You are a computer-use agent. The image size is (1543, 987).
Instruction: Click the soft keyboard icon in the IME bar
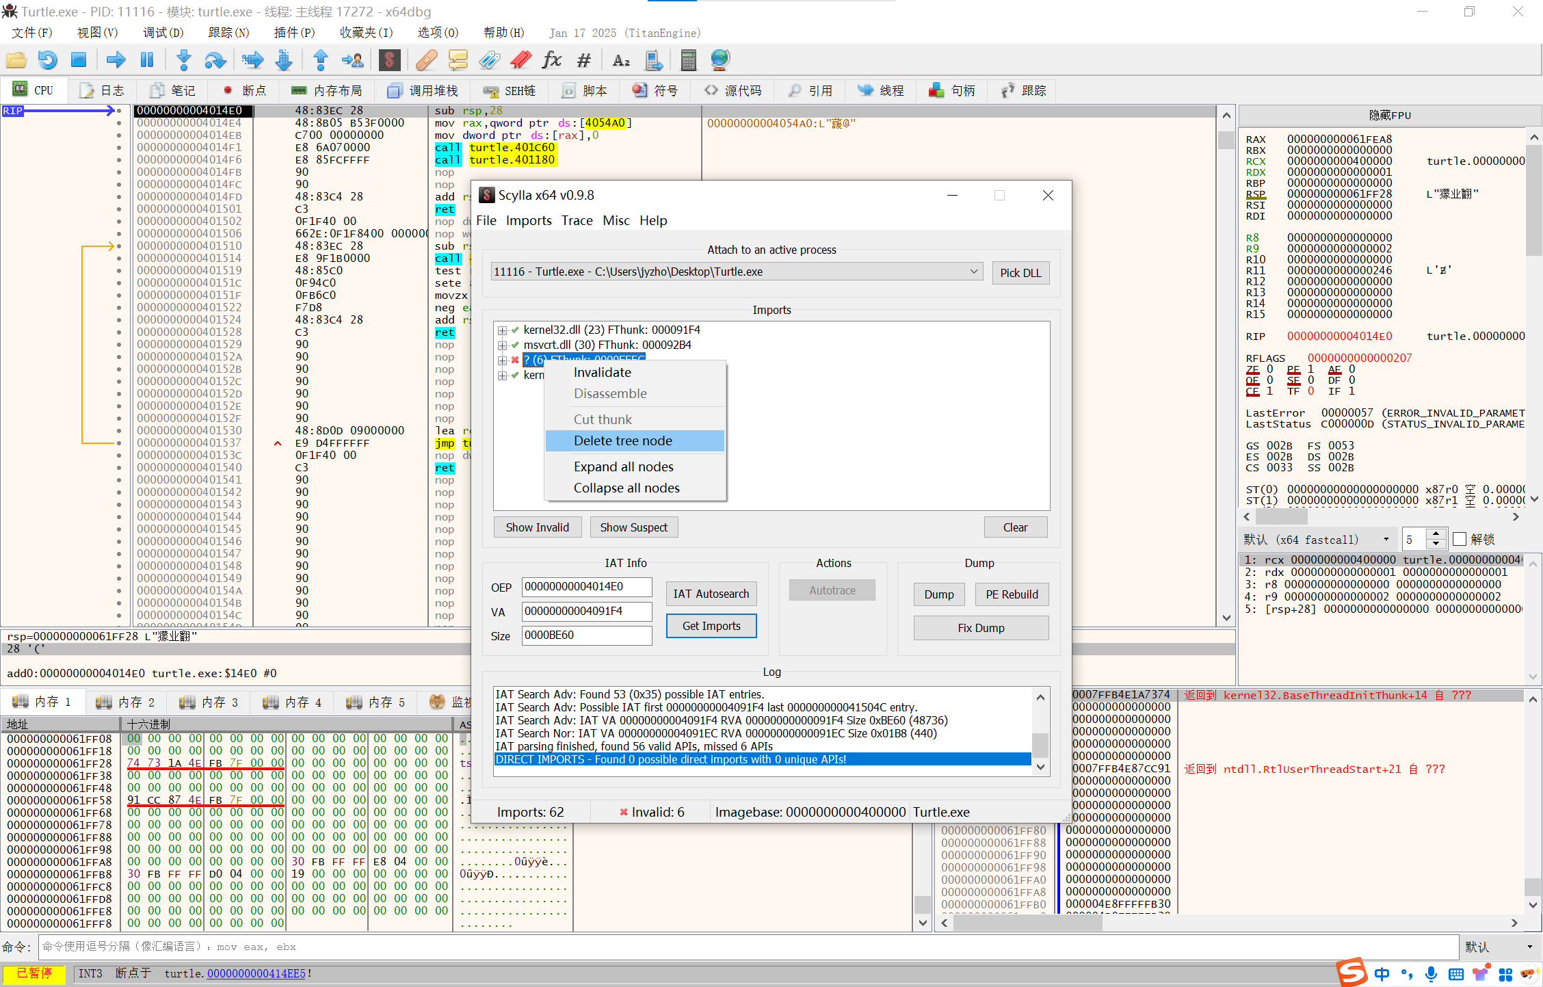[x=1456, y=974]
